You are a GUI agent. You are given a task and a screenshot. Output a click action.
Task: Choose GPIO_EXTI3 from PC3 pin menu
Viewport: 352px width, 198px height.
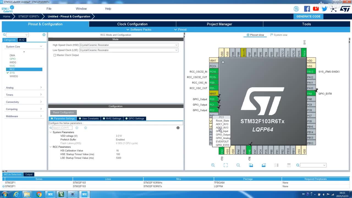(222, 145)
